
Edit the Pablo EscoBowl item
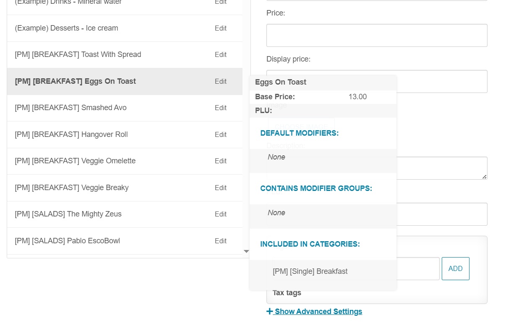tap(220, 241)
